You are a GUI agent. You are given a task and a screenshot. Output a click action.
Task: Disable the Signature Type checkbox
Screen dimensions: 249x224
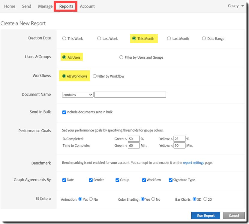pyautogui.click(x=171, y=180)
